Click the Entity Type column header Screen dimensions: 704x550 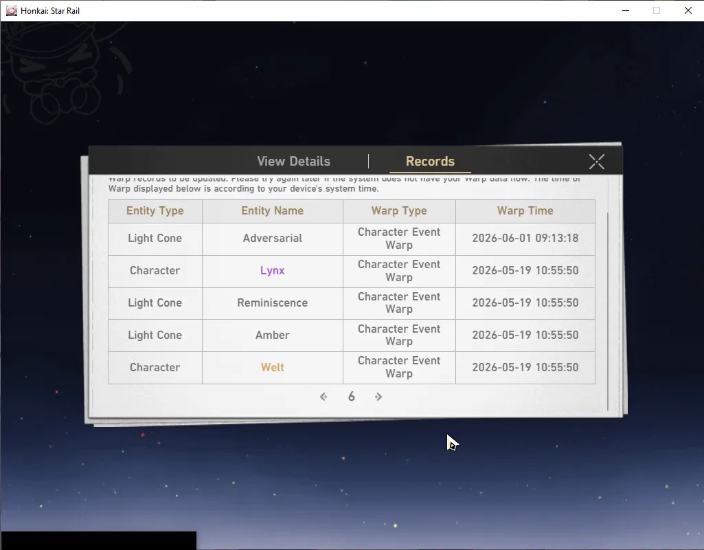tap(155, 211)
